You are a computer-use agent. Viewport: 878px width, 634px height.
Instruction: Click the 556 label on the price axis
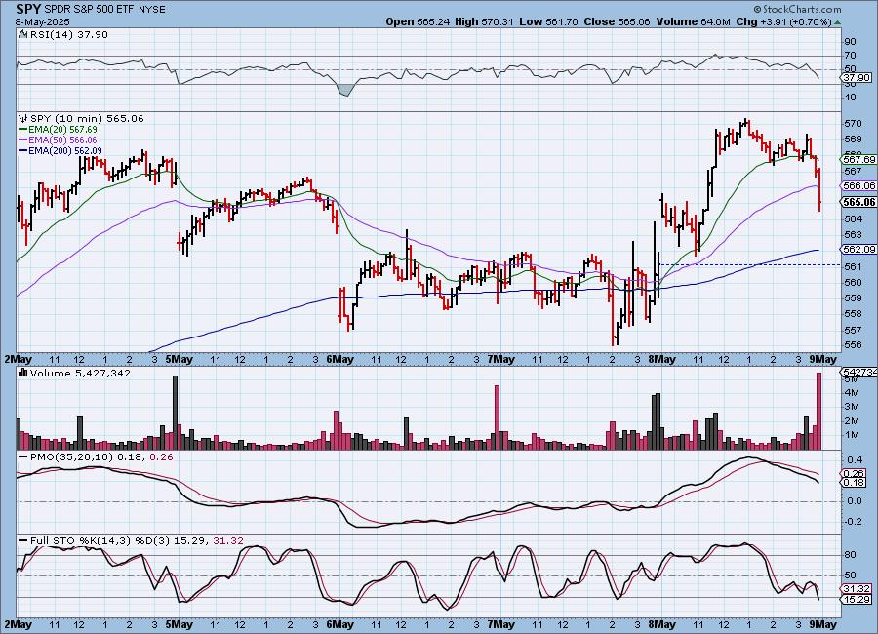click(x=853, y=345)
